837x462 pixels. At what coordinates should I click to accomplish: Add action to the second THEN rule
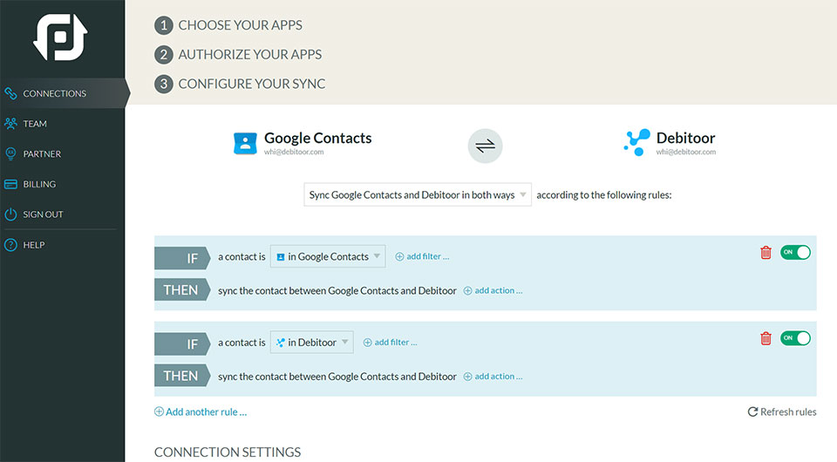pos(493,377)
